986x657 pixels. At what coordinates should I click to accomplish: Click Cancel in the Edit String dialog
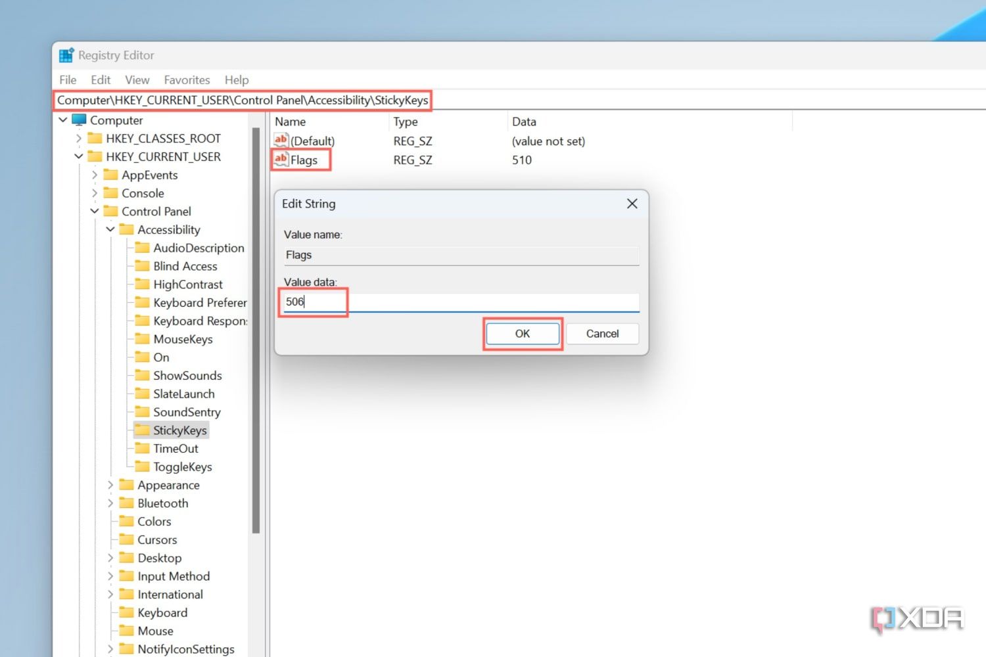coord(601,333)
